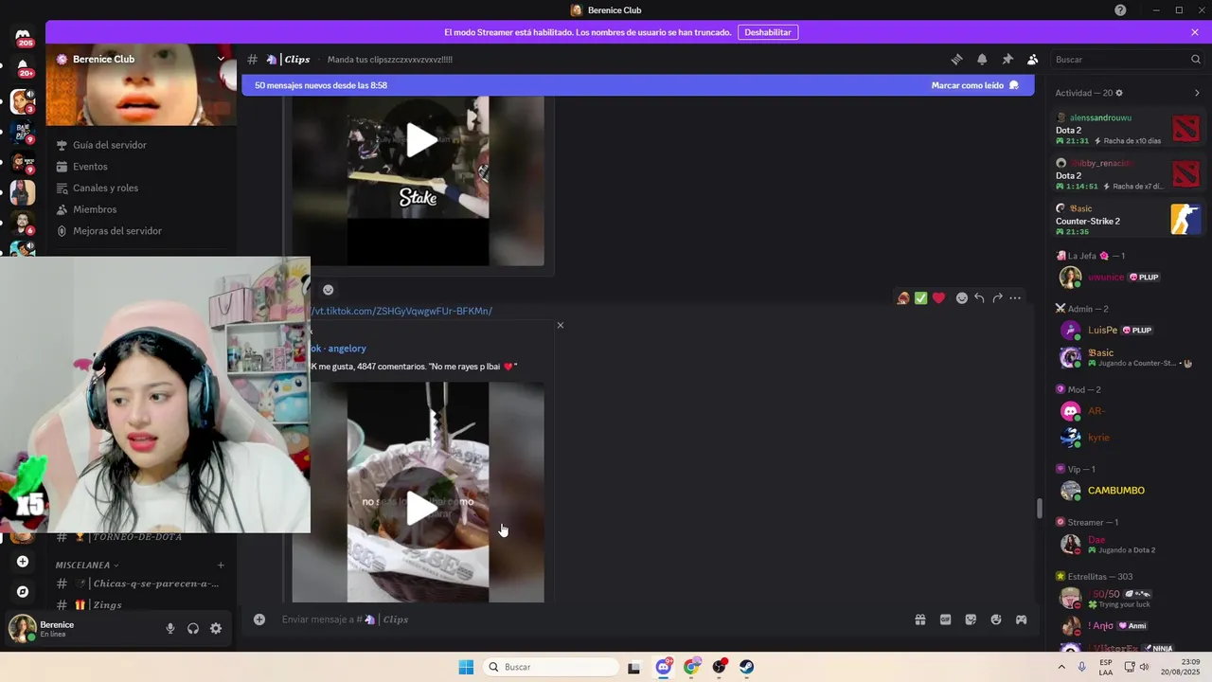
Task: Open Basic Counter-Strike 2 activity card
Action: (1129, 220)
